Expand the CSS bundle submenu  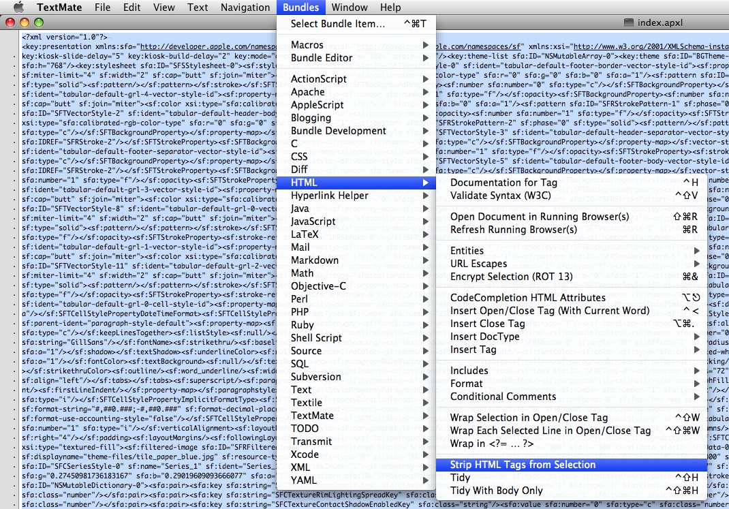pyautogui.click(x=356, y=157)
